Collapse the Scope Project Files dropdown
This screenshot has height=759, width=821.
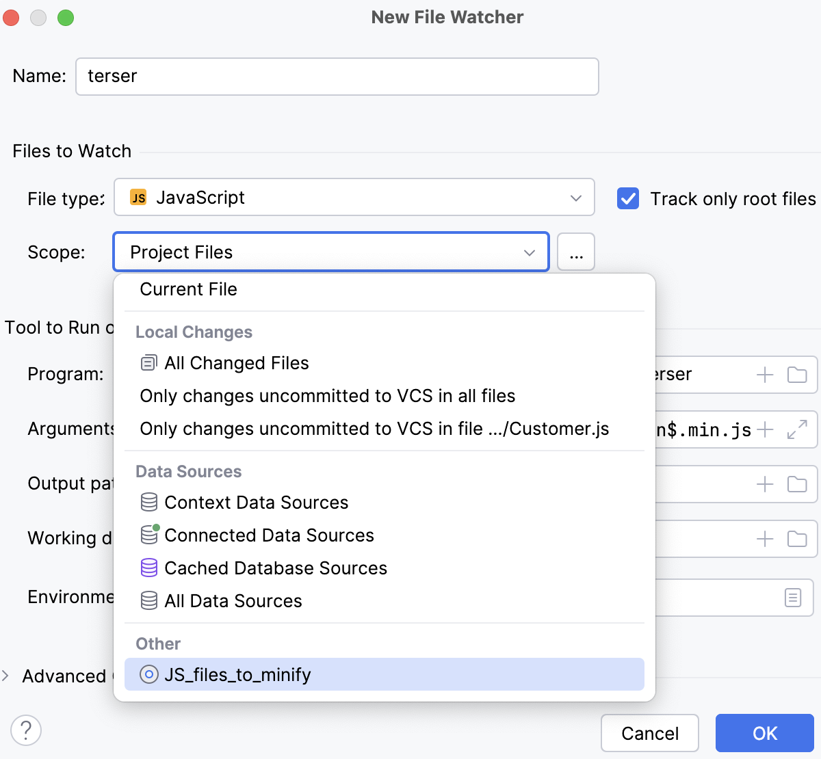[x=529, y=252]
